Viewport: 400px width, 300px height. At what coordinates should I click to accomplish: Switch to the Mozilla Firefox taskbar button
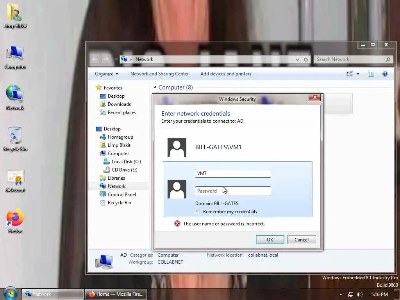click(x=116, y=294)
